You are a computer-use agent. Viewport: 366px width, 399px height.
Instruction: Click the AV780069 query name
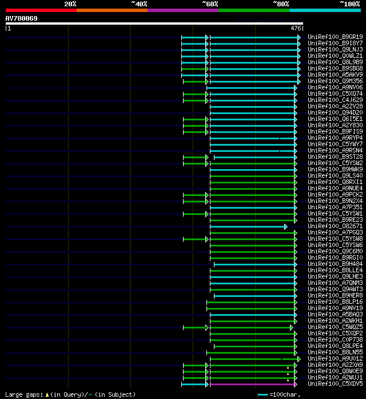[21, 18]
